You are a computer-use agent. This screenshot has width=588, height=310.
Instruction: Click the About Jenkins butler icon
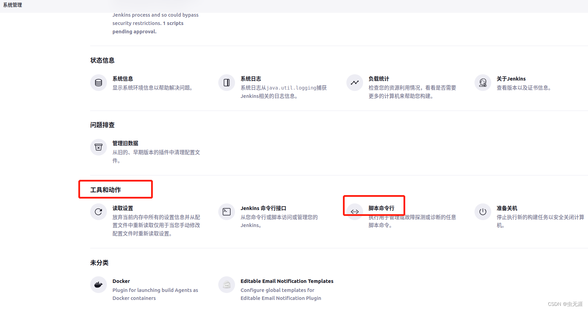pos(483,83)
